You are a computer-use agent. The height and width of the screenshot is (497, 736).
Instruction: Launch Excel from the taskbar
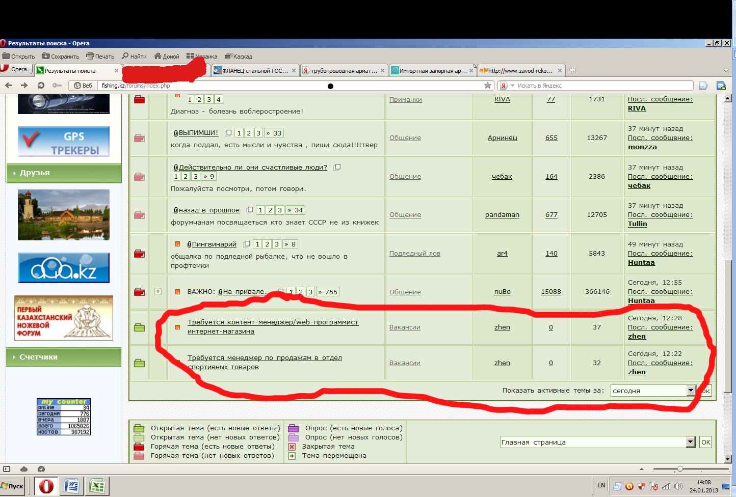[x=97, y=486]
